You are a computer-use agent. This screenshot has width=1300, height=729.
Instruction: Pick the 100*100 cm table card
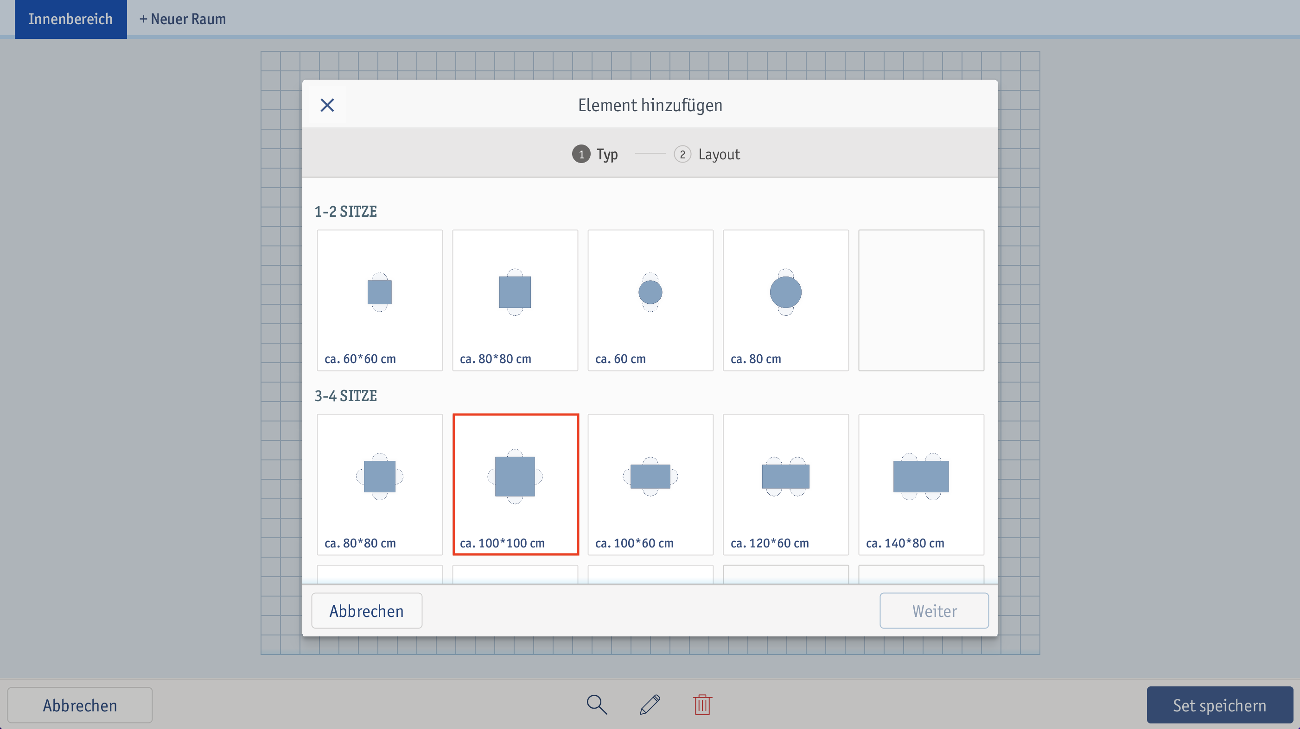pyautogui.click(x=515, y=484)
